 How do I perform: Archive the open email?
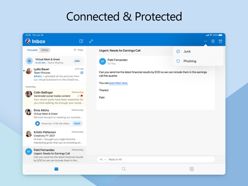[220, 41]
